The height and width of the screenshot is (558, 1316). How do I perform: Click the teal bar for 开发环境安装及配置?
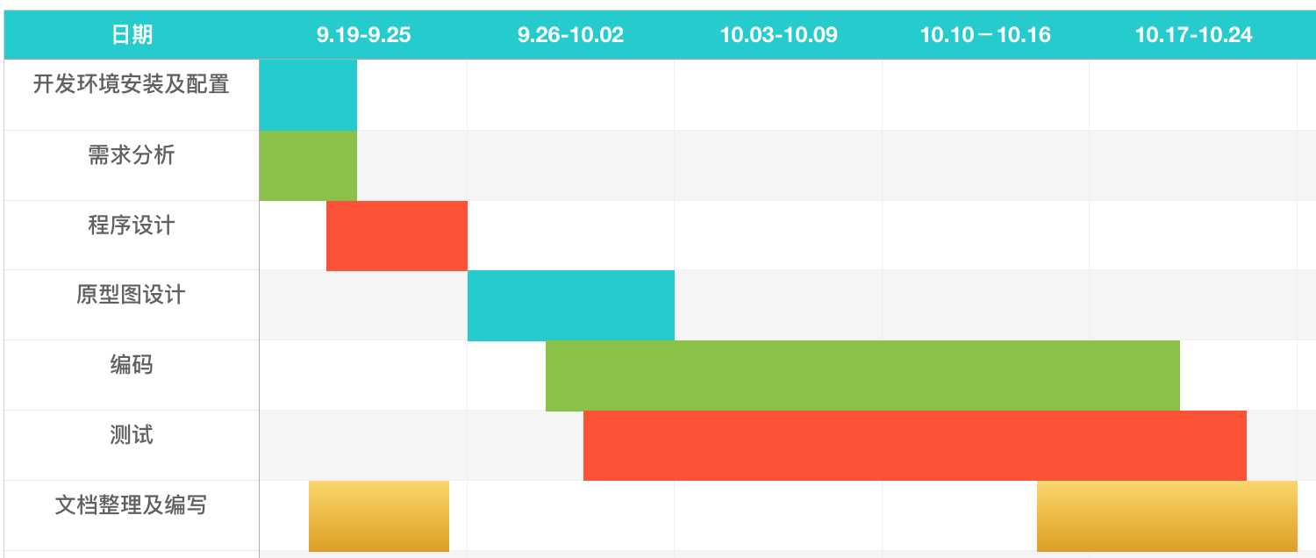pos(308,95)
